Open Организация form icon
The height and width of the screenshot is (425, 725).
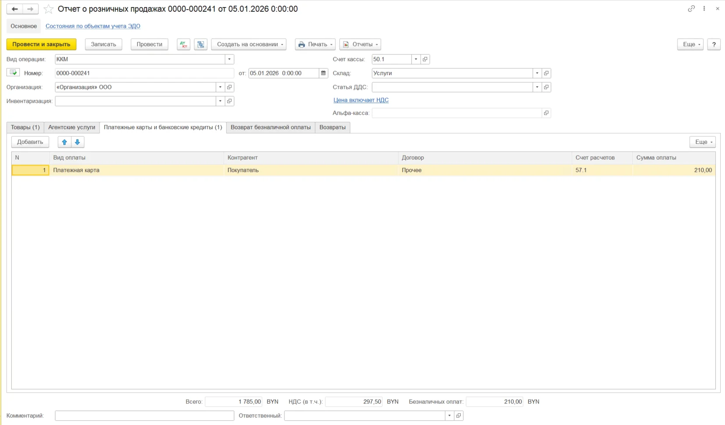pyautogui.click(x=229, y=87)
